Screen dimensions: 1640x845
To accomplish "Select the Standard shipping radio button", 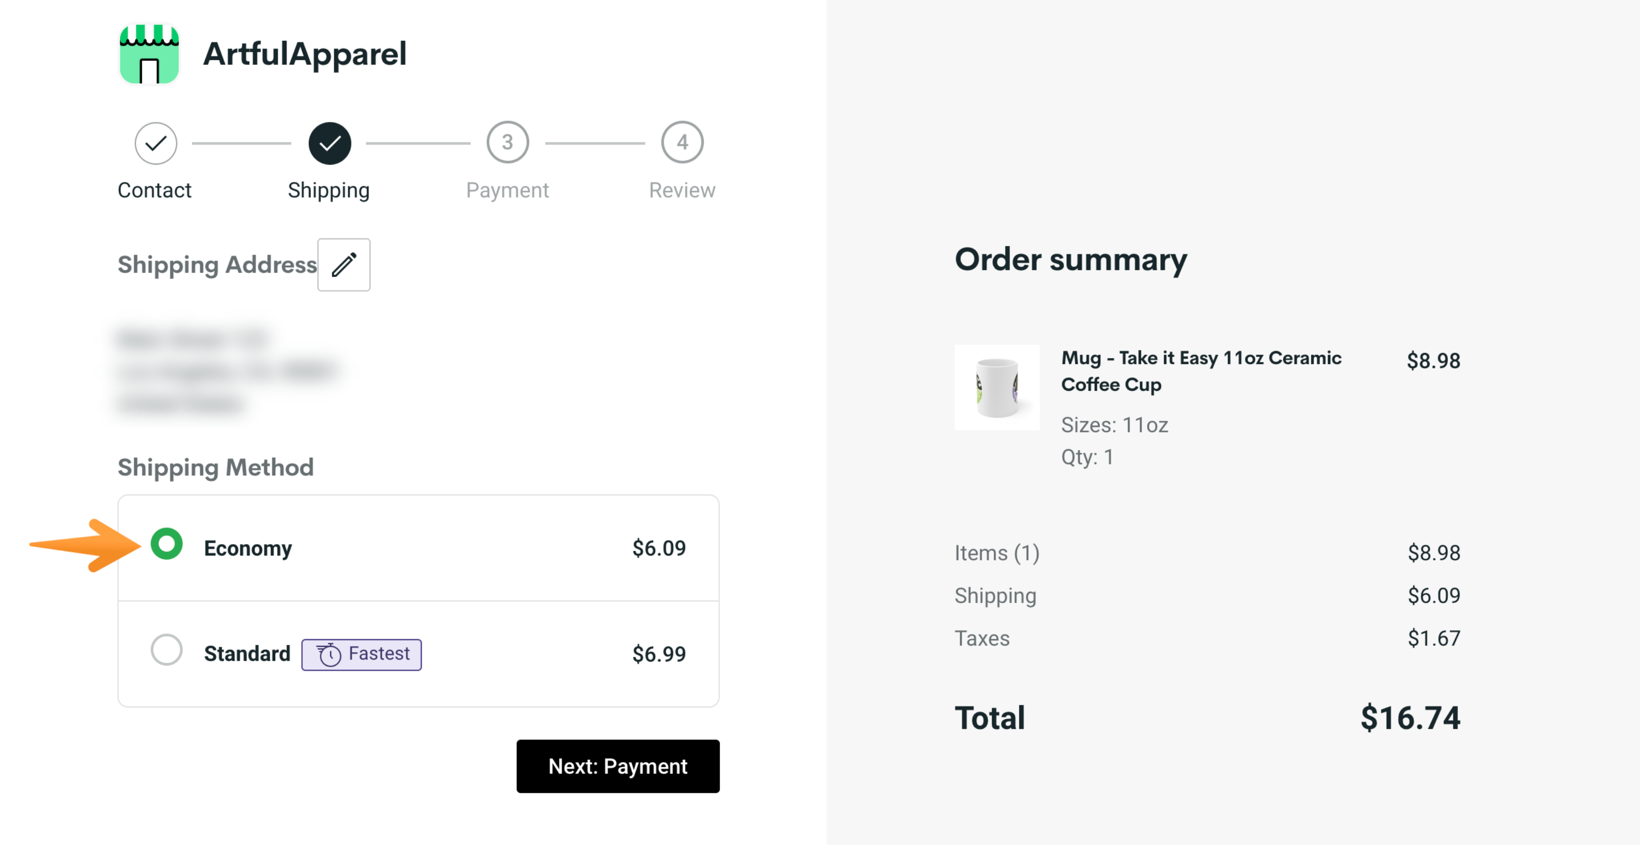I will click(x=167, y=650).
